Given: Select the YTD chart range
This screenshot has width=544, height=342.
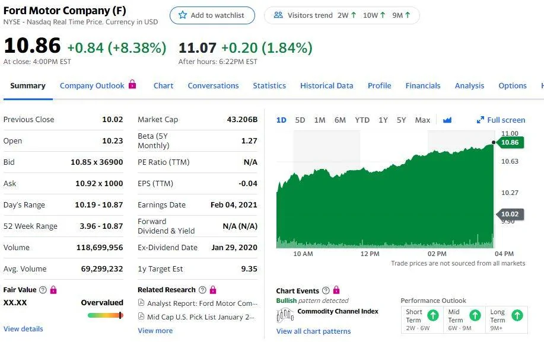Looking at the screenshot, I should [x=362, y=120].
